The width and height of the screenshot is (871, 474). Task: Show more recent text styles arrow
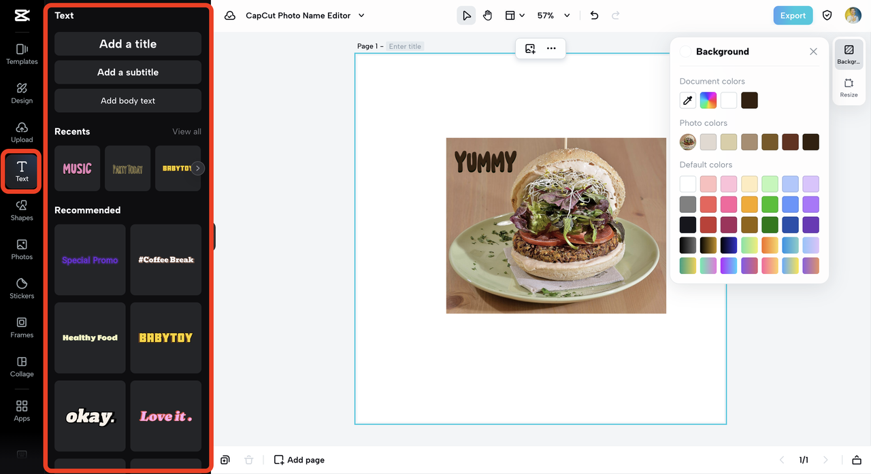click(x=197, y=168)
